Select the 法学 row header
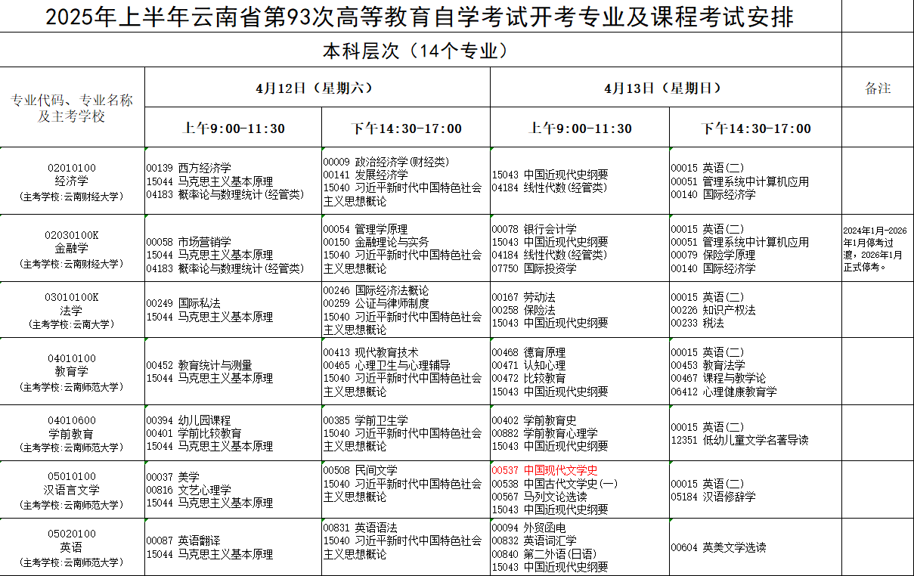This screenshot has height=576, width=914. [72, 309]
